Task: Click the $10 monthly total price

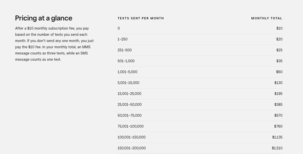Action: pyautogui.click(x=279, y=28)
